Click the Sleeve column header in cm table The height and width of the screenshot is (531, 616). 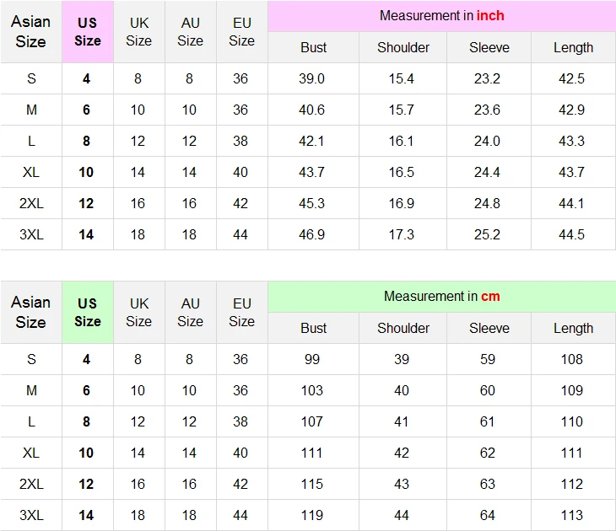point(489,328)
